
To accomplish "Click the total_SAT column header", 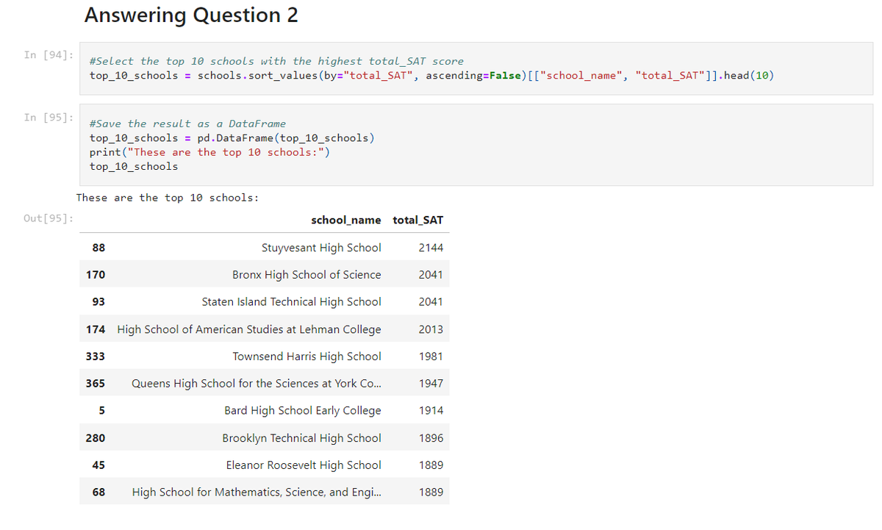I will (x=418, y=220).
